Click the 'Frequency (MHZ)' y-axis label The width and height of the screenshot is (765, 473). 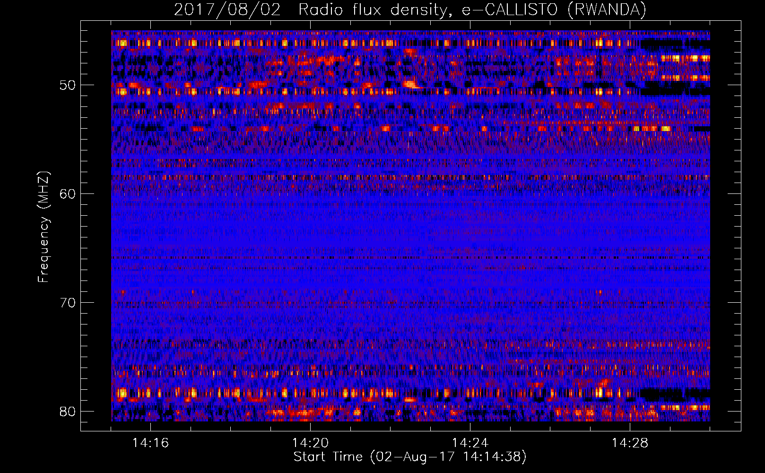click(x=43, y=227)
